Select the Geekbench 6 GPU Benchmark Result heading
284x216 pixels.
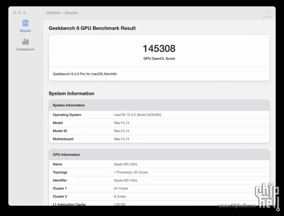(x=92, y=28)
